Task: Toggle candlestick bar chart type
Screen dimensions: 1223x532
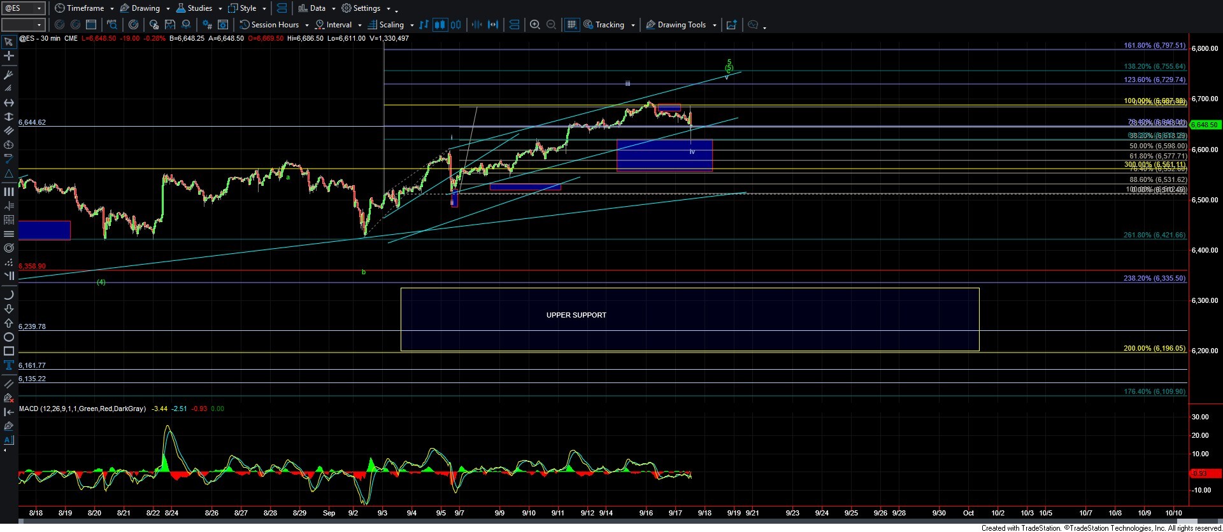Action: (x=440, y=25)
